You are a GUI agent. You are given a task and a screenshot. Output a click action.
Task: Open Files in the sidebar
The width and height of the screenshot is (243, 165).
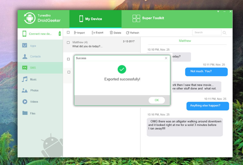click(40, 113)
